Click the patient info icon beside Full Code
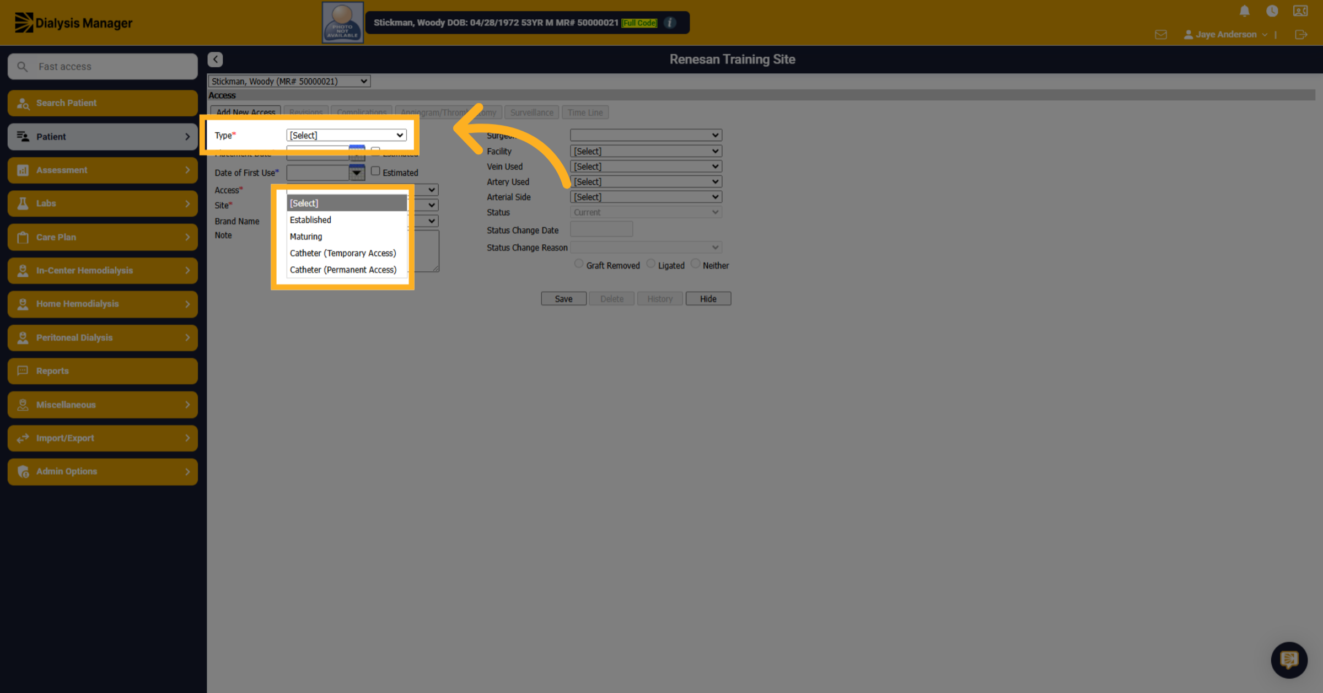 click(x=670, y=23)
